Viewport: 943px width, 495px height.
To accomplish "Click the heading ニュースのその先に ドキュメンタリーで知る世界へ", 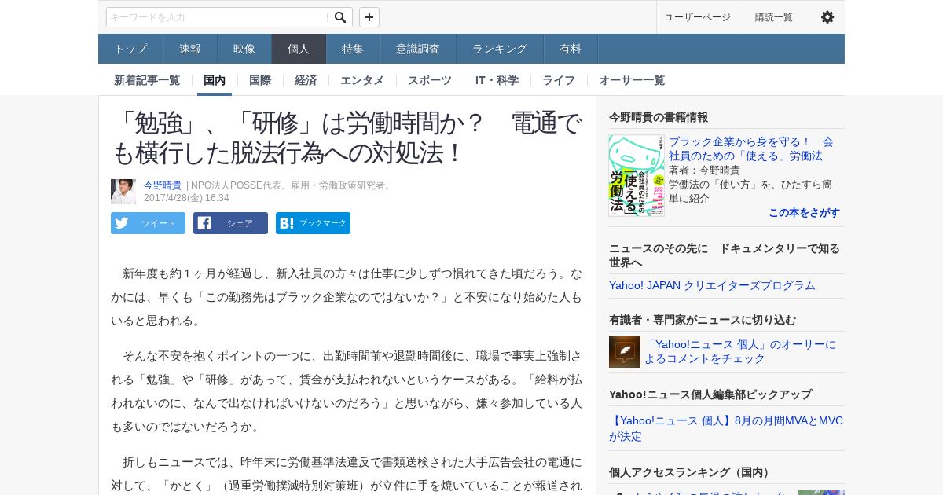I will [725, 255].
